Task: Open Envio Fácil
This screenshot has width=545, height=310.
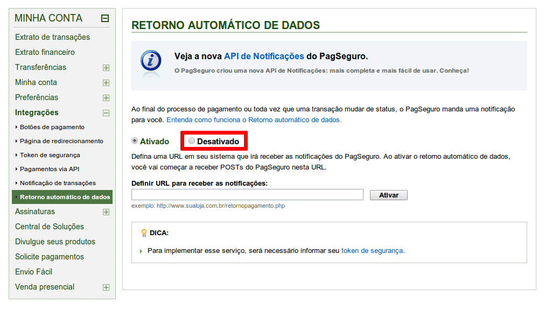Action: (34, 272)
